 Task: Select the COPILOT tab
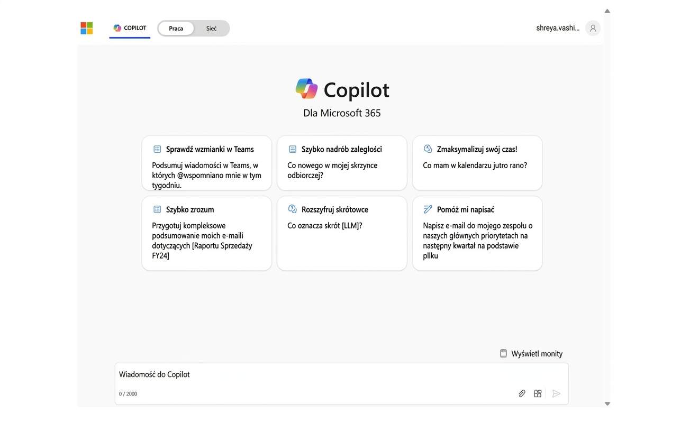click(130, 29)
